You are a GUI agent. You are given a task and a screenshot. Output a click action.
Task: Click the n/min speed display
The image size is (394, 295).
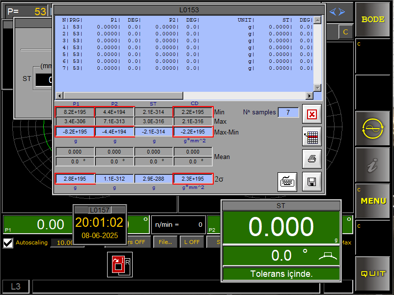178,224
